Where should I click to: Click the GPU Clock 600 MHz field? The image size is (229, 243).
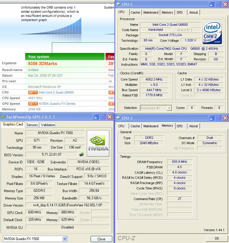click(35, 212)
